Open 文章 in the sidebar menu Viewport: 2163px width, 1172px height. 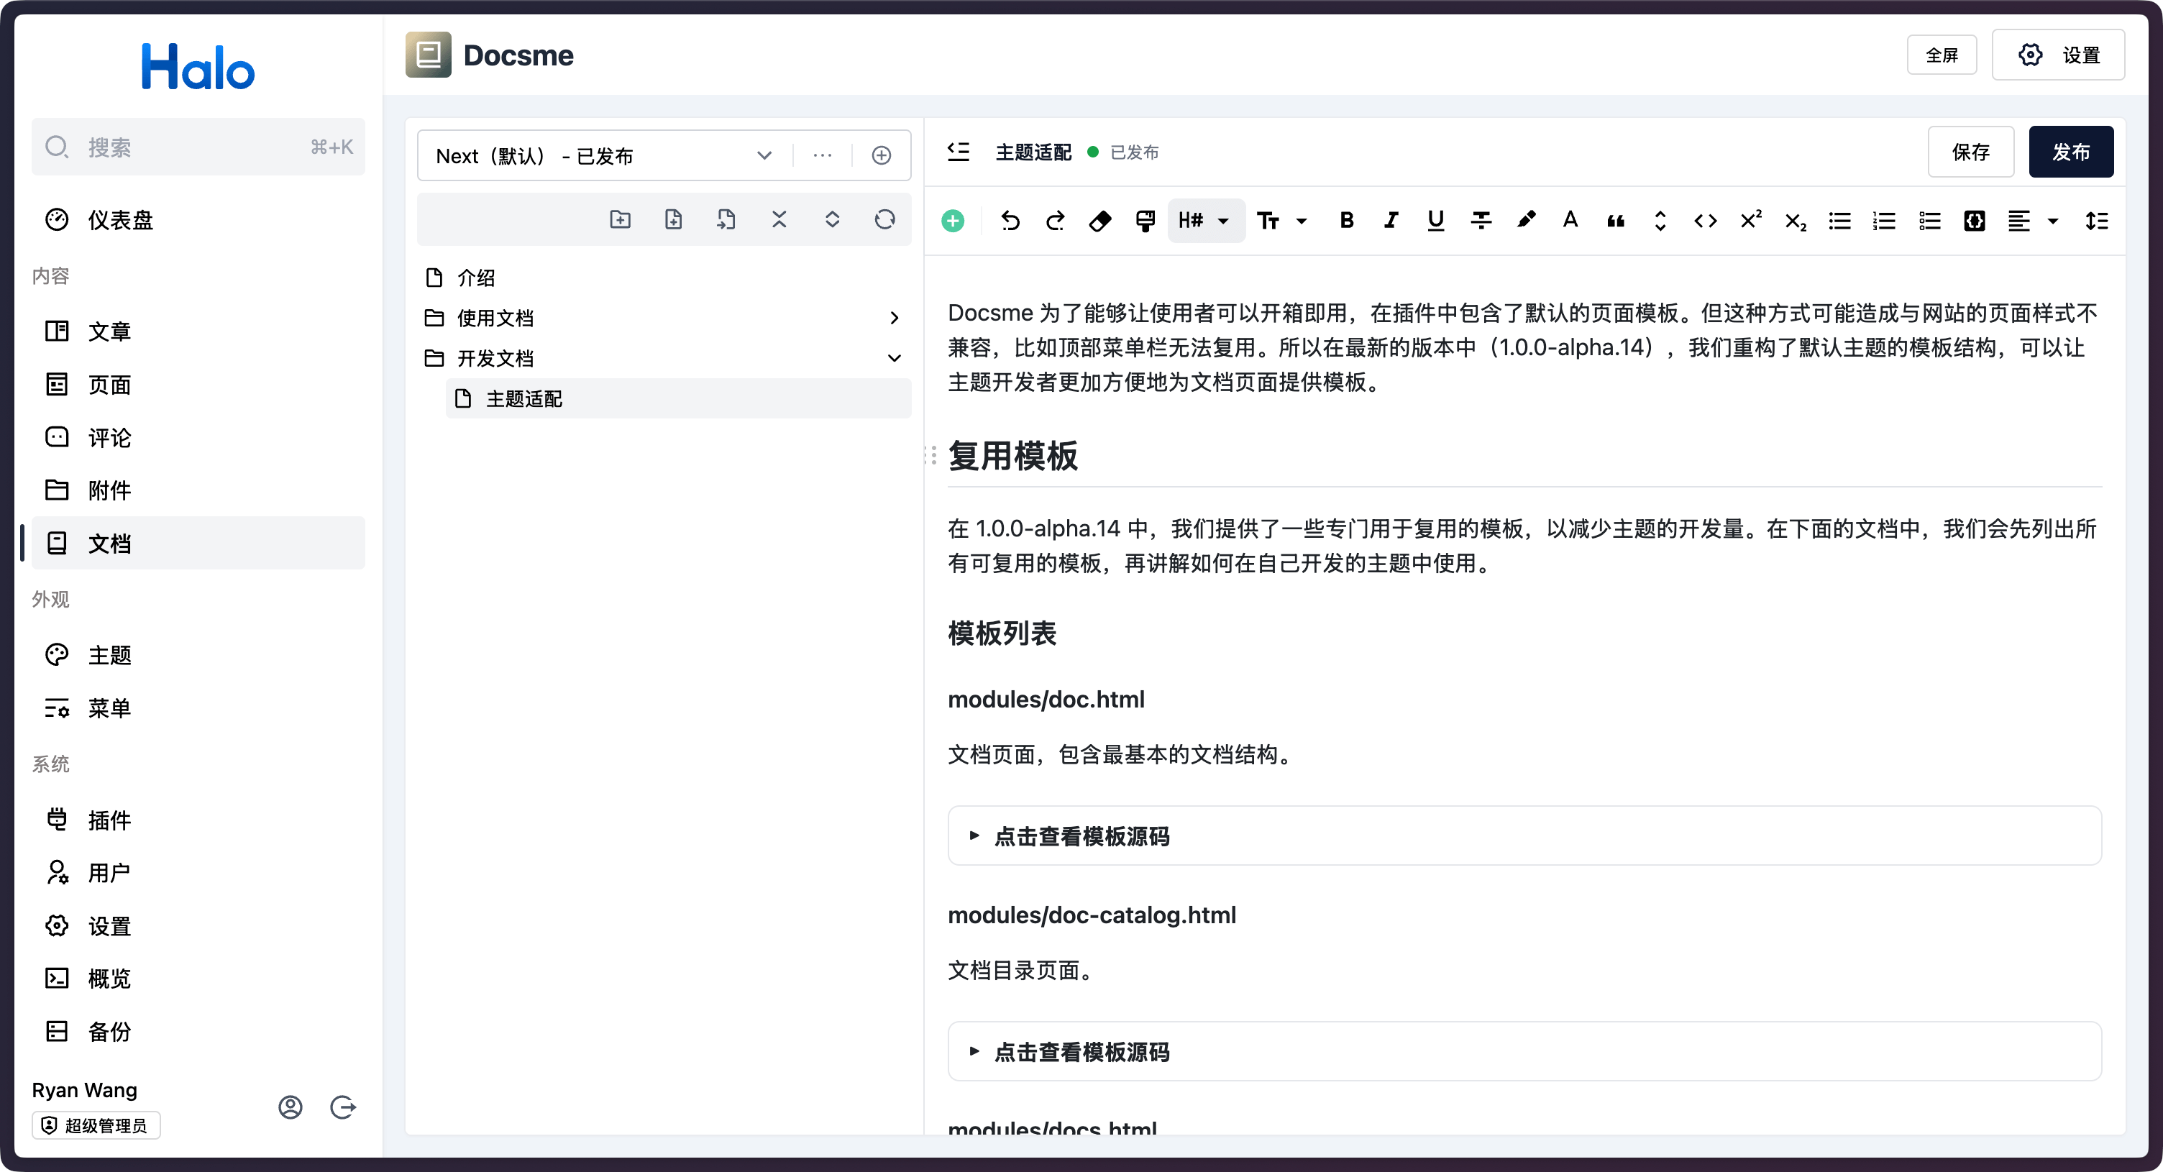(x=110, y=331)
